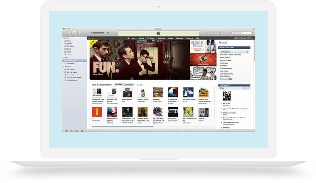316x183 pixels.
Task: Switch to the TV Shows store tab
Action: click(x=151, y=38)
